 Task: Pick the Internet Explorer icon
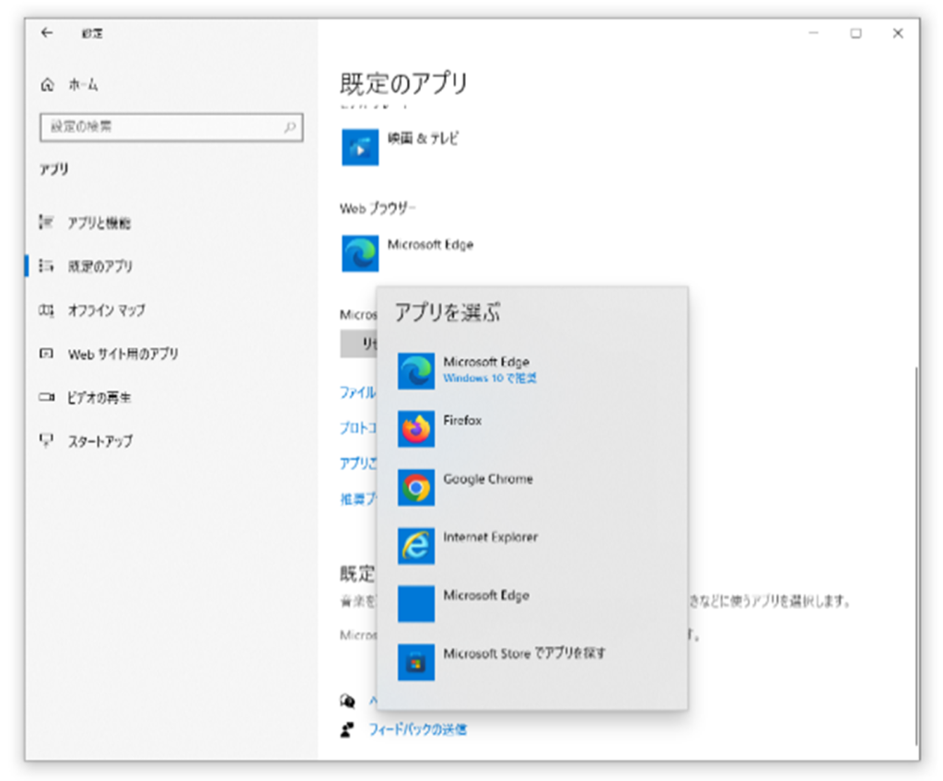coord(416,545)
